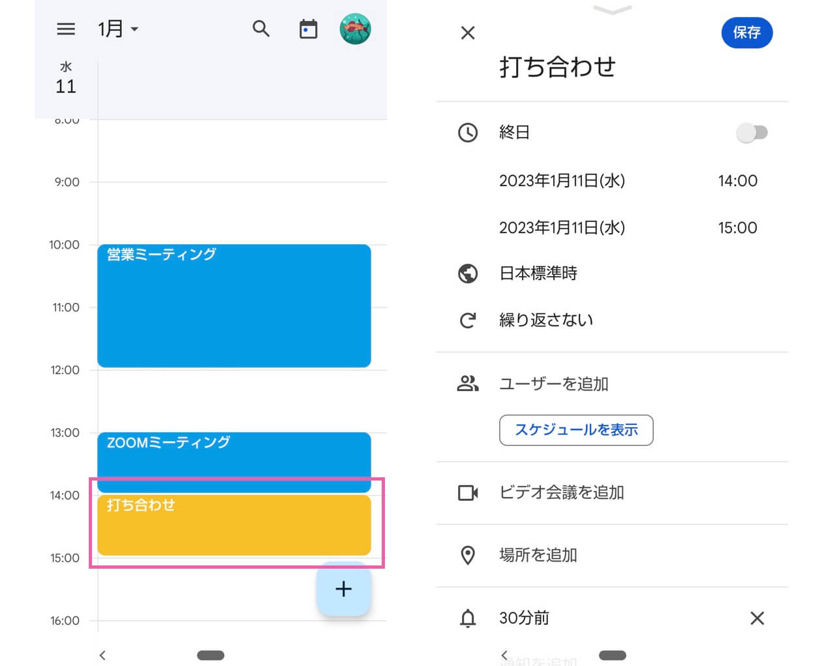This screenshot has width=826, height=666.
Task: Tap the 12:00 time label
Action: pyautogui.click(x=65, y=370)
